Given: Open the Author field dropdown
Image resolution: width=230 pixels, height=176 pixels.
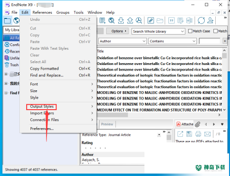Looking at the screenshot, I should pyautogui.click(x=122, y=41).
